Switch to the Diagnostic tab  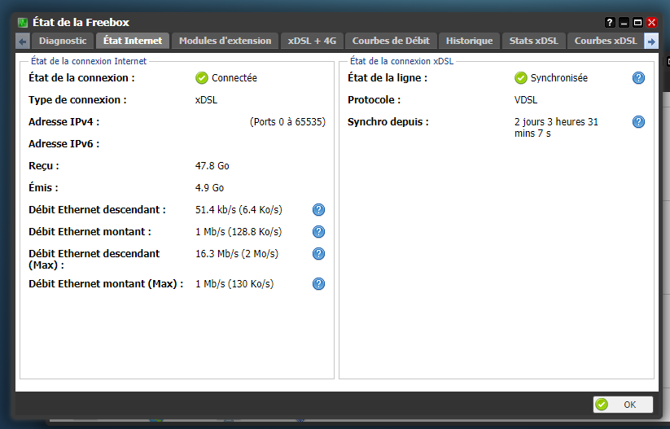click(63, 41)
